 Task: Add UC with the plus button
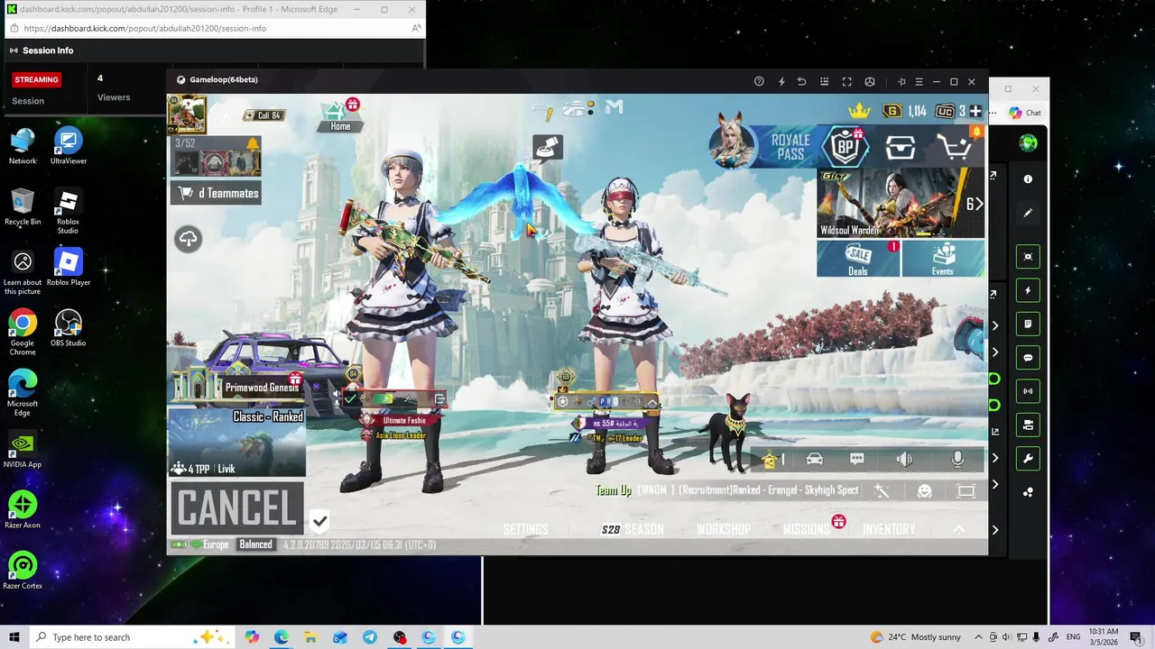coord(975,111)
